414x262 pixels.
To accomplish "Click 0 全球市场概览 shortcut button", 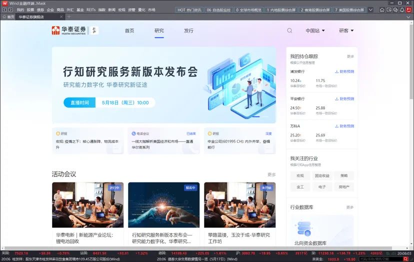I will 248,10.
